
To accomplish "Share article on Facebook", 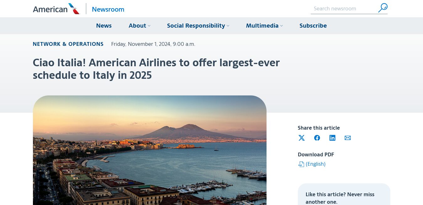I will pos(317,138).
